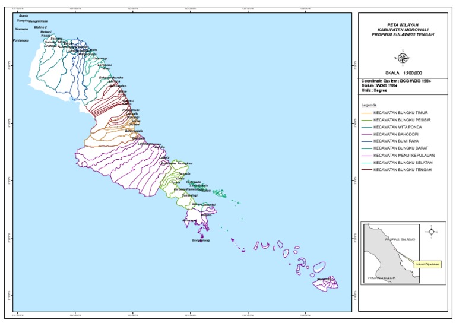Click the 'SKALA 1:700,000' scale text
Screen dimensions: 456x323
[x=403, y=73]
